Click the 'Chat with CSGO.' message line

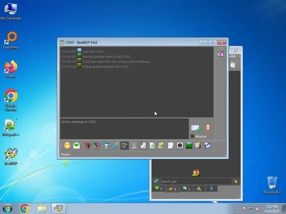pos(93,52)
